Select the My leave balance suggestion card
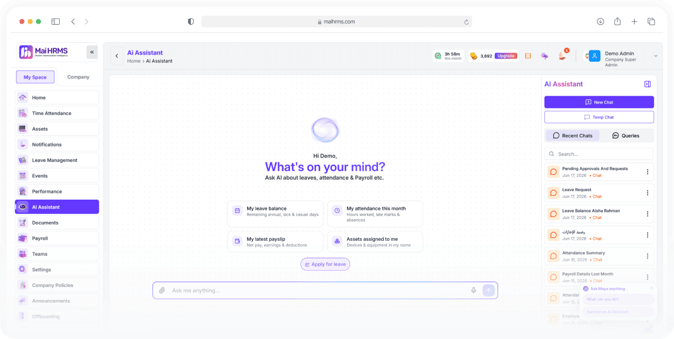 [x=275, y=214]
